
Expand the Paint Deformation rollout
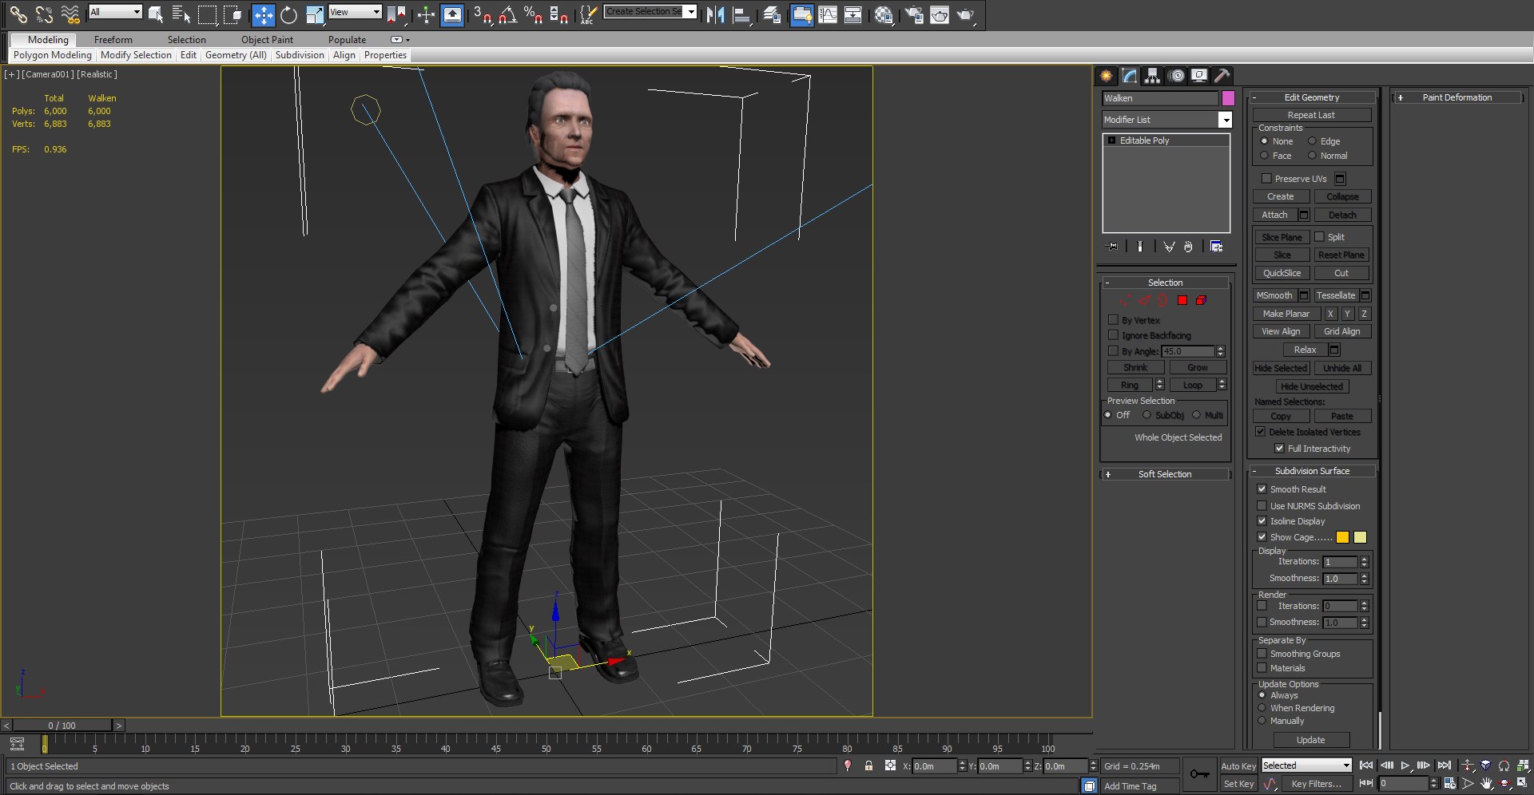click(1457, 97)
